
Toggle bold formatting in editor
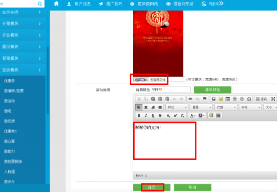tap(139, 115)
